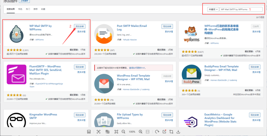Switch to the 收藏 tab
This screenshot has height=136, width=267.
[43, 9]
